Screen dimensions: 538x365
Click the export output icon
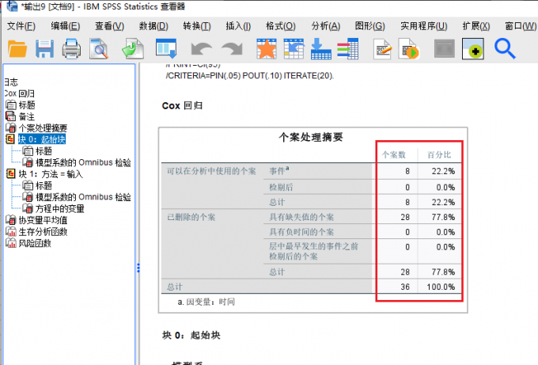point(133,49)
